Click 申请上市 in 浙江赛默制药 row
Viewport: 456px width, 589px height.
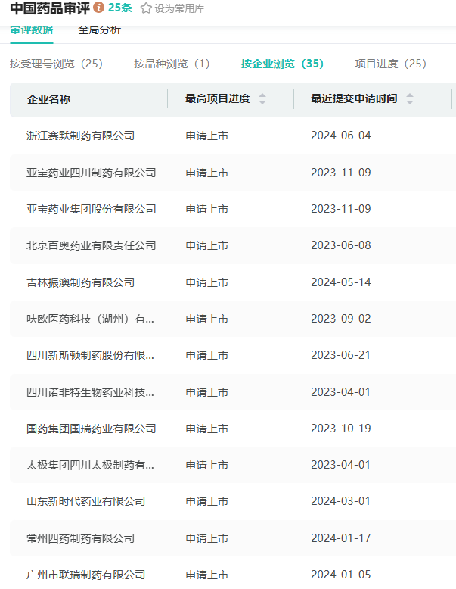206,136
